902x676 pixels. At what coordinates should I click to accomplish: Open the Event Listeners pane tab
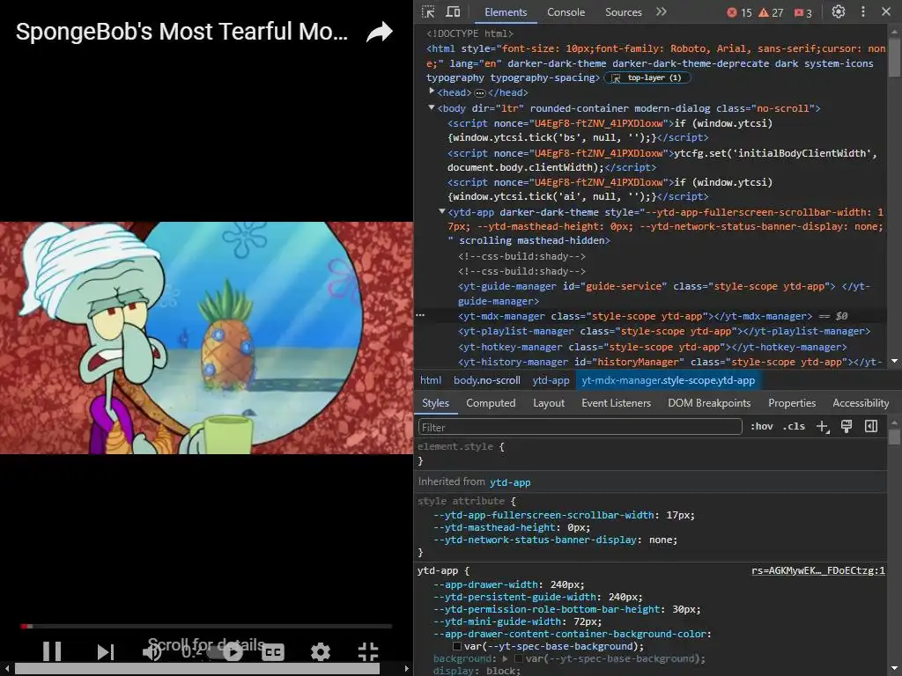pyautogui.click(x=616, y=403)
